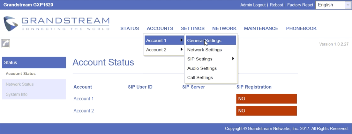This screenshot has height=134, width=352.
Task: Click Account 1 row's NO registration status
Action: [x=266, y=99]
